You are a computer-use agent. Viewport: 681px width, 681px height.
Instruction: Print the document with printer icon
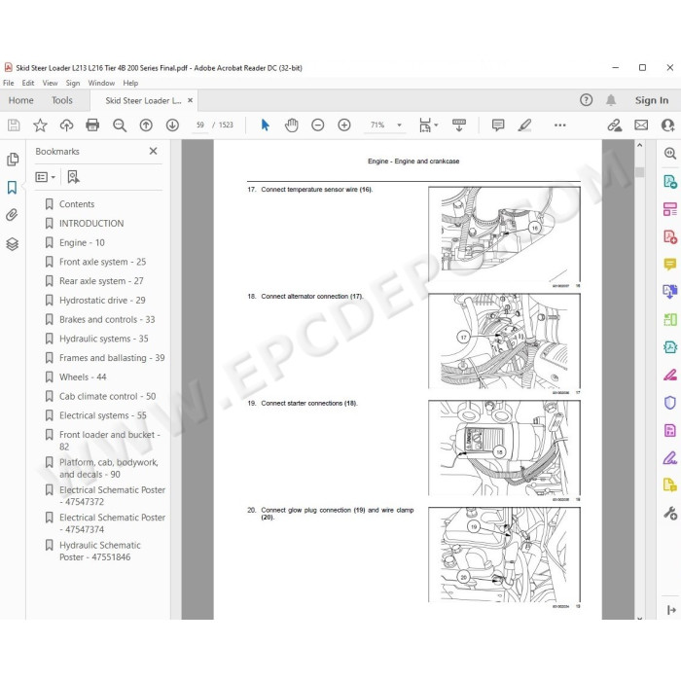pos(92,125)
